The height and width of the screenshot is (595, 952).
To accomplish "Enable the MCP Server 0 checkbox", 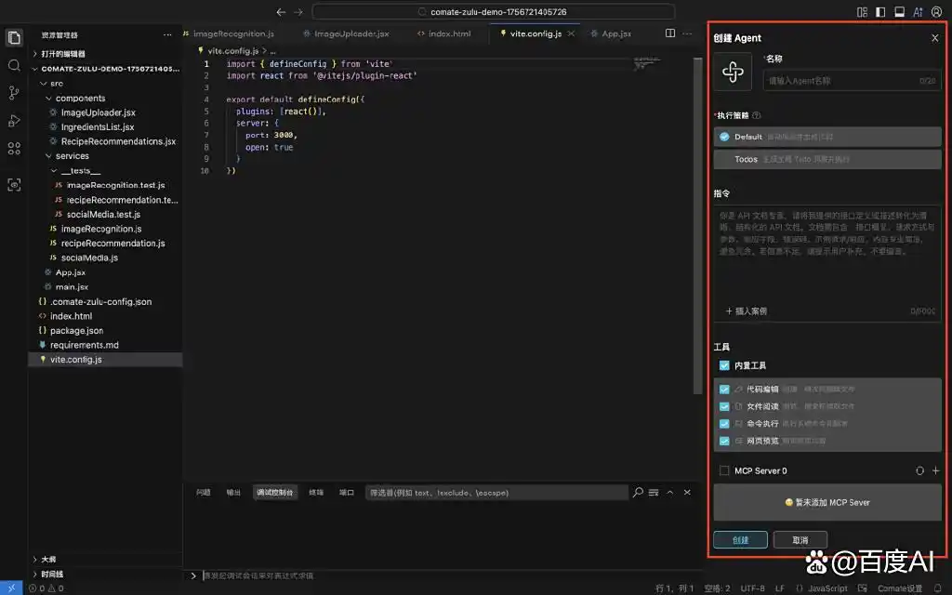I will click(724, 470).
